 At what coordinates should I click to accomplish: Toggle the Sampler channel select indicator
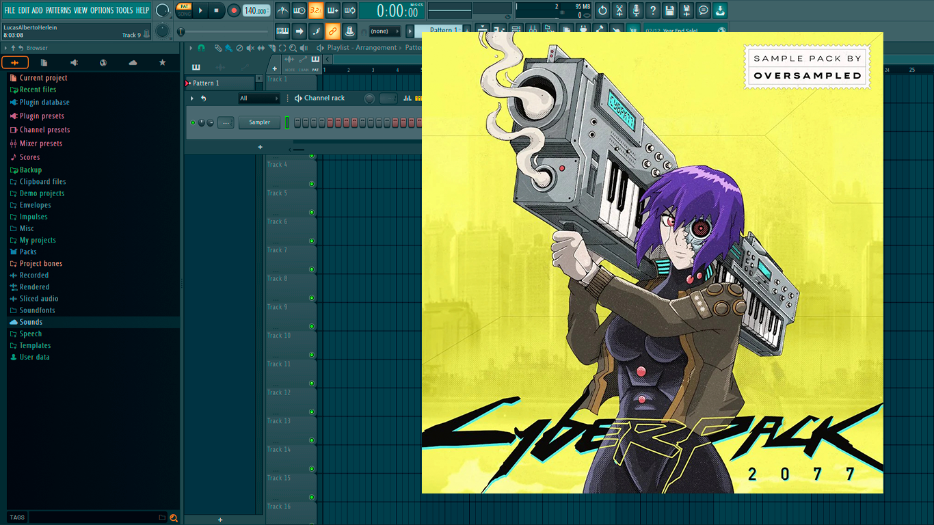pos(287,122)
